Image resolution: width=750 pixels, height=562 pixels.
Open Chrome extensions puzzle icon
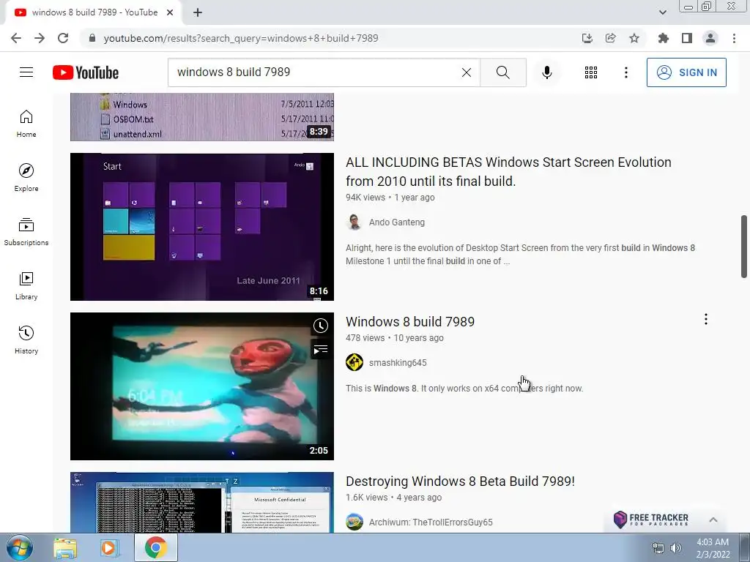[664, 38]
